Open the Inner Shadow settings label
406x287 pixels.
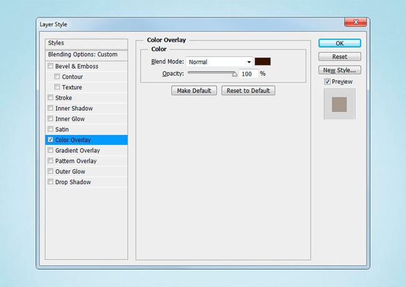(74, 108)
